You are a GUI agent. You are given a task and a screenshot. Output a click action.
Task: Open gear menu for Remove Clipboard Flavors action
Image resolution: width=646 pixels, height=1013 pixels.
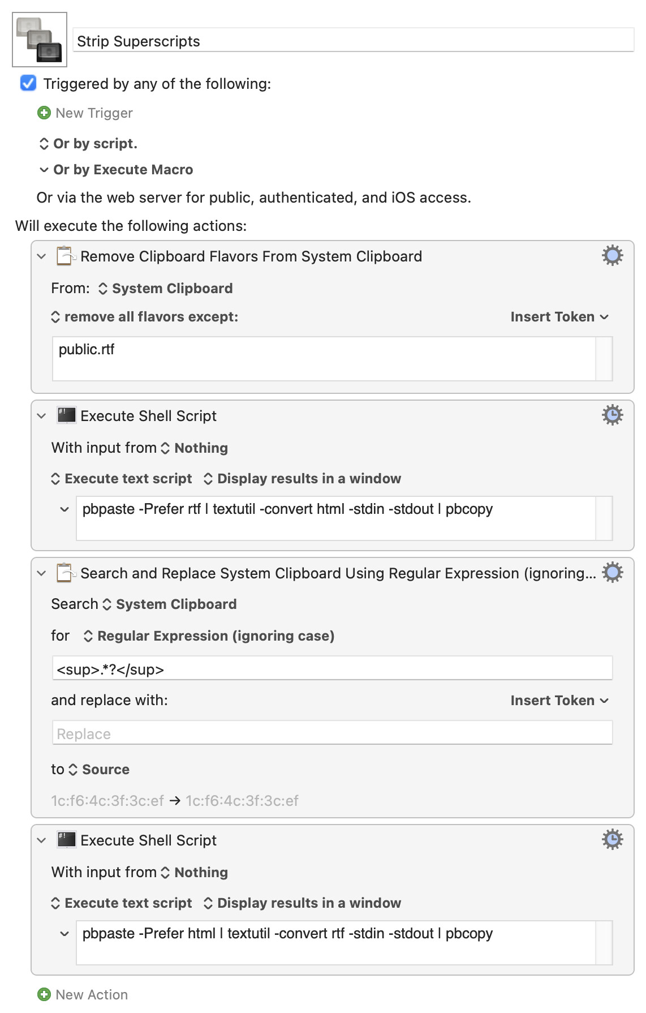point(612,256)
